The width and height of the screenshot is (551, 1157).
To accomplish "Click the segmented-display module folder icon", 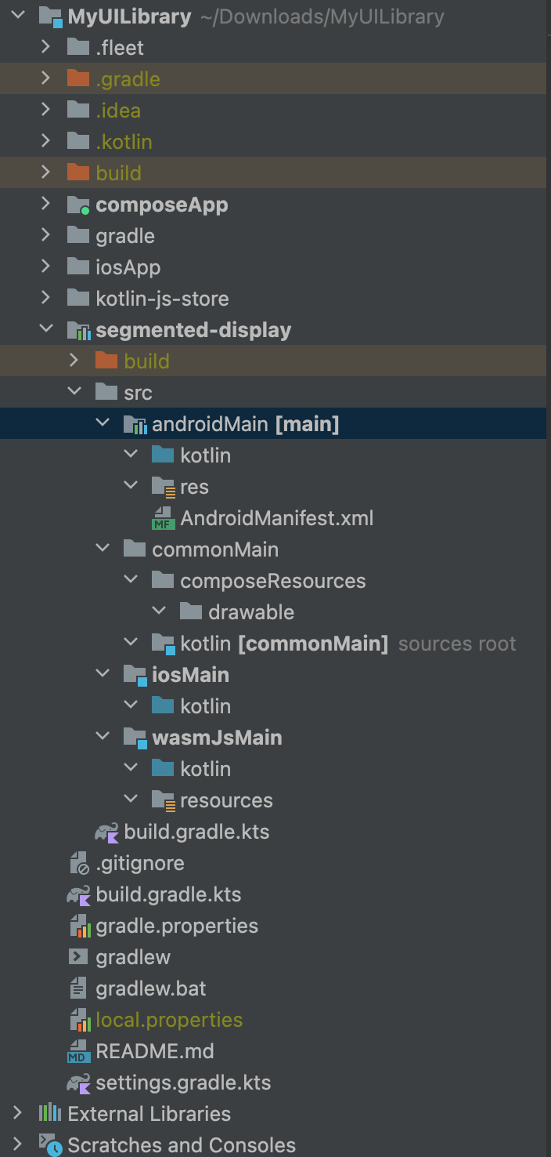I will click(x=78, y=330).
